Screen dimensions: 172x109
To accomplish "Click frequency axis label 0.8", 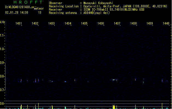I will click(2, 76).
